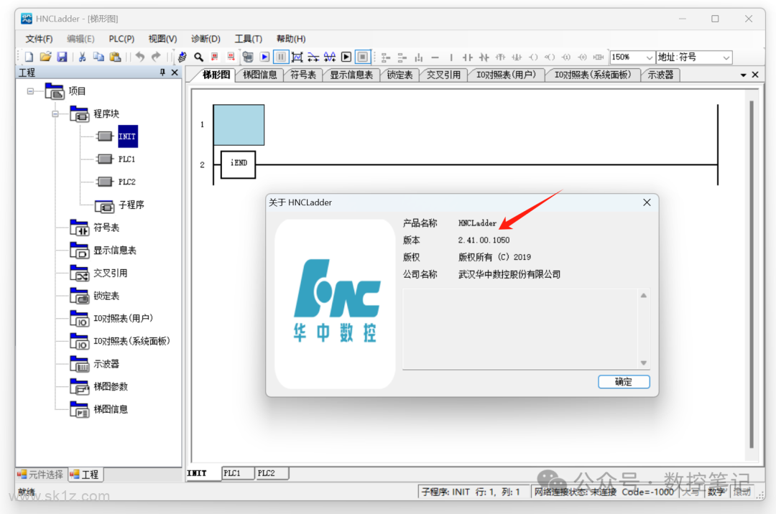Open the 地址:符号 address dropdown
776x514 pixels.
point(726,57)
